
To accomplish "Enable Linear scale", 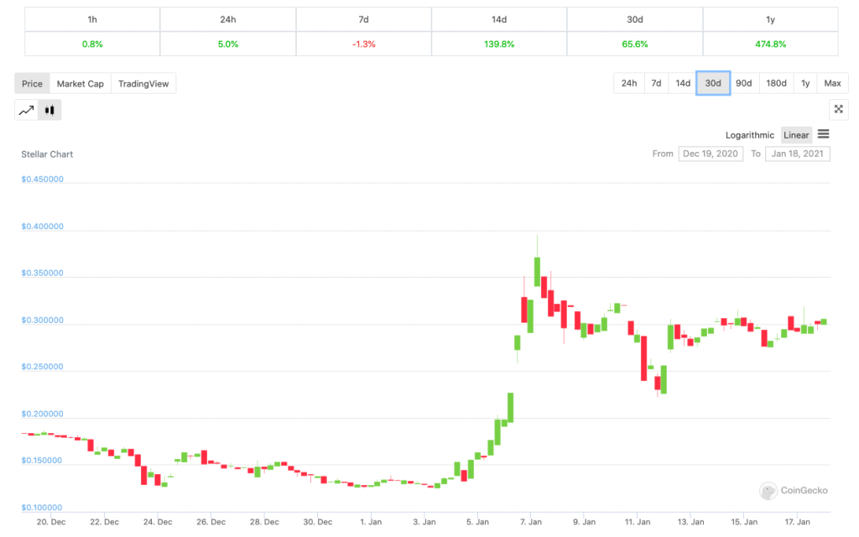I will click(795, 134).
